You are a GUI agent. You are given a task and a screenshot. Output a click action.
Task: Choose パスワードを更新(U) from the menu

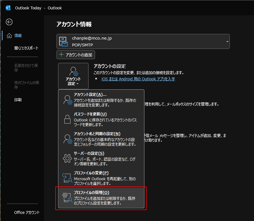(101, 119)
